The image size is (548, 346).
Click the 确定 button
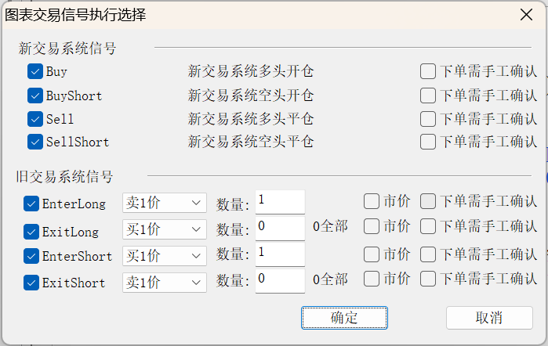pos(344,318)
